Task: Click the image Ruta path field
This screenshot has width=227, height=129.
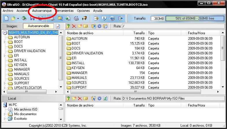Action: point(173,26)
